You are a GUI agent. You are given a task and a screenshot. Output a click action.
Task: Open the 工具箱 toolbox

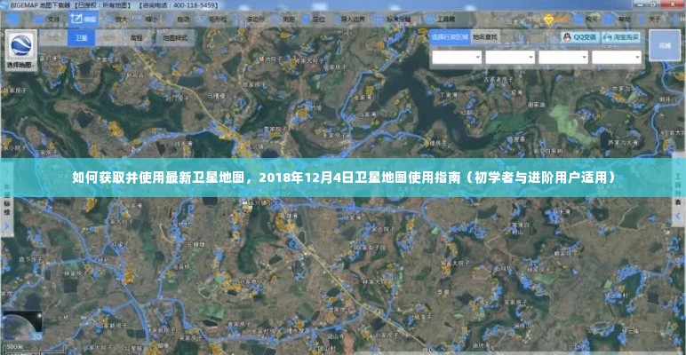(441, 20)
